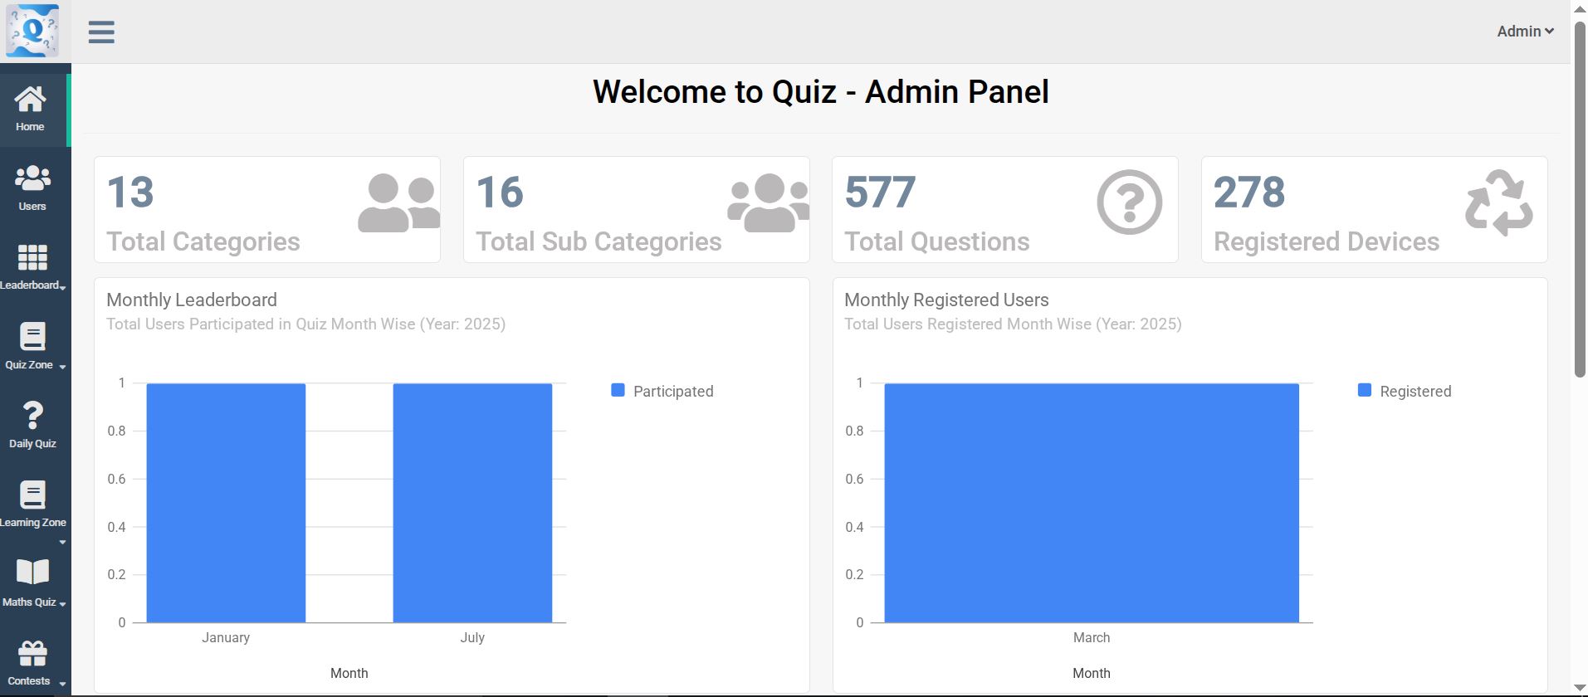Click the 13 Total Categories card

(266, 210)
